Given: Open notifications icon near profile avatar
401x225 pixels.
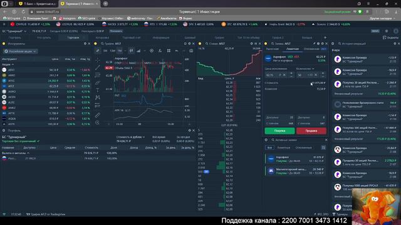Looking at the screenshot, I should pyautogui.click(x=387, y=31).
